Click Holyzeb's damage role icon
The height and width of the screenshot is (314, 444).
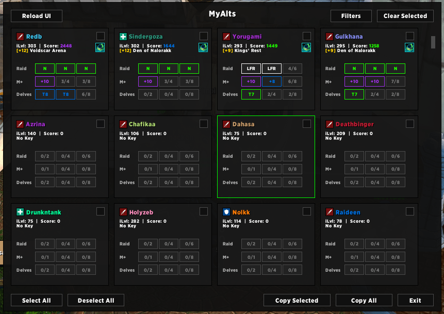pos(123,212)
